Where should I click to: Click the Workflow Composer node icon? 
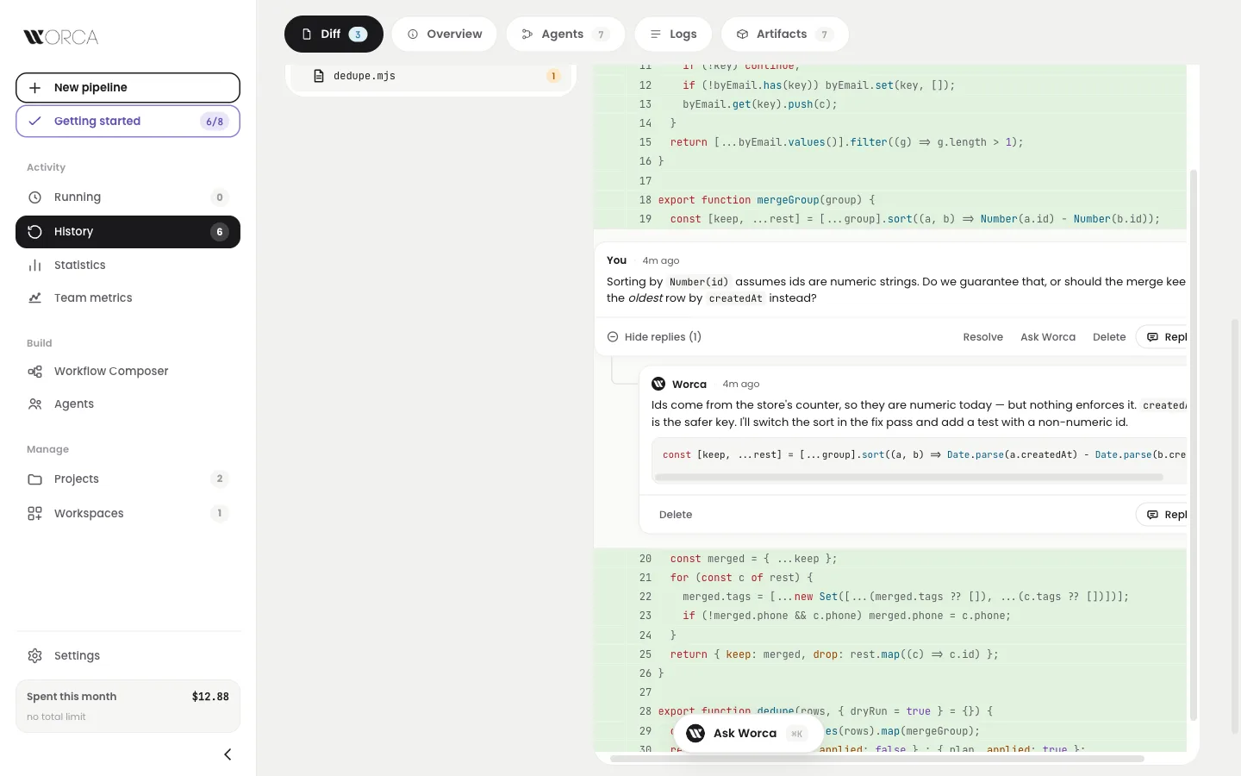pyautogui.click(x=34, y=372)
